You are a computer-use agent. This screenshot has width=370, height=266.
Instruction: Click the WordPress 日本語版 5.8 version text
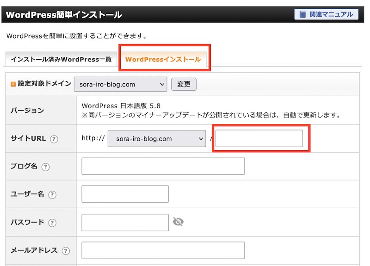pos(121,106)
